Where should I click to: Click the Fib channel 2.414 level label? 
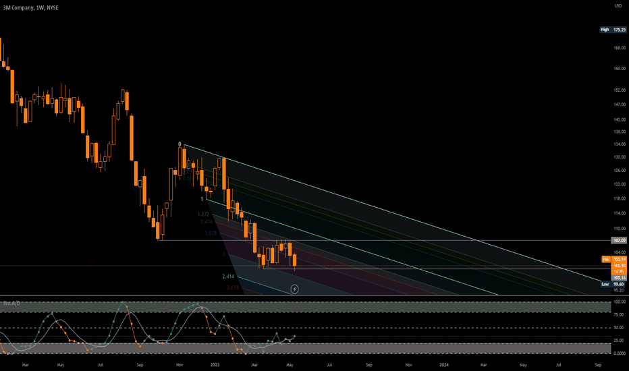click(x=228, y=277)
